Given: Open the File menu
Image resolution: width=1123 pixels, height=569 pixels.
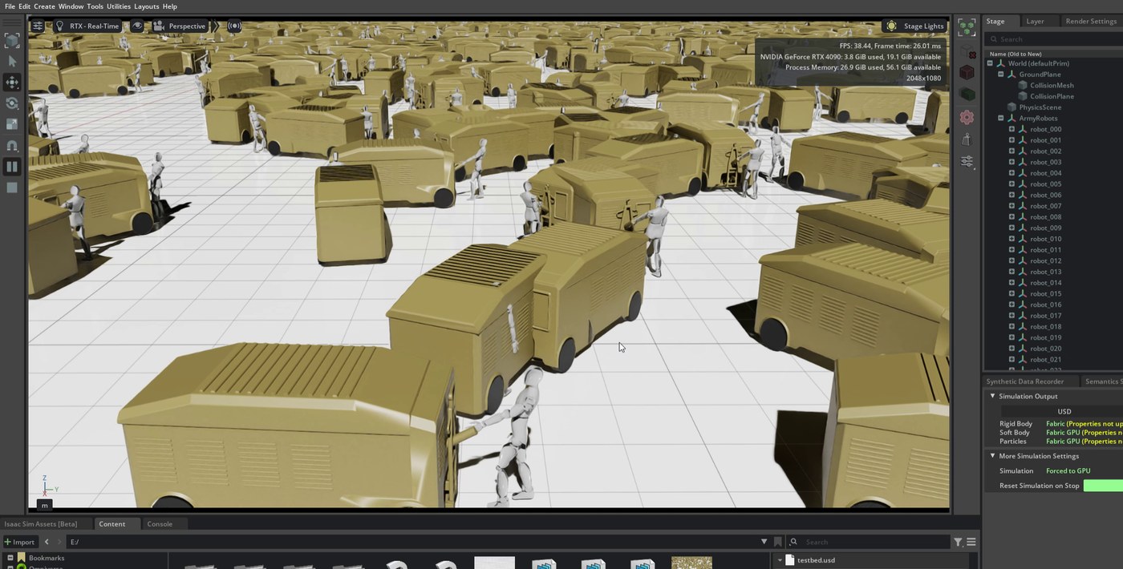Looking at the screenshot, I should click(x=10, y=6).
